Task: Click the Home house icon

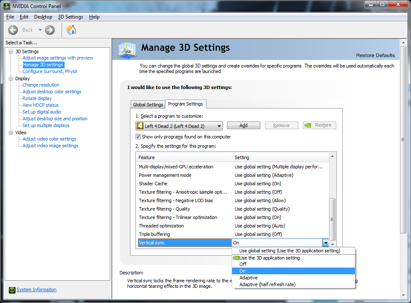Action: click(71, 30)
